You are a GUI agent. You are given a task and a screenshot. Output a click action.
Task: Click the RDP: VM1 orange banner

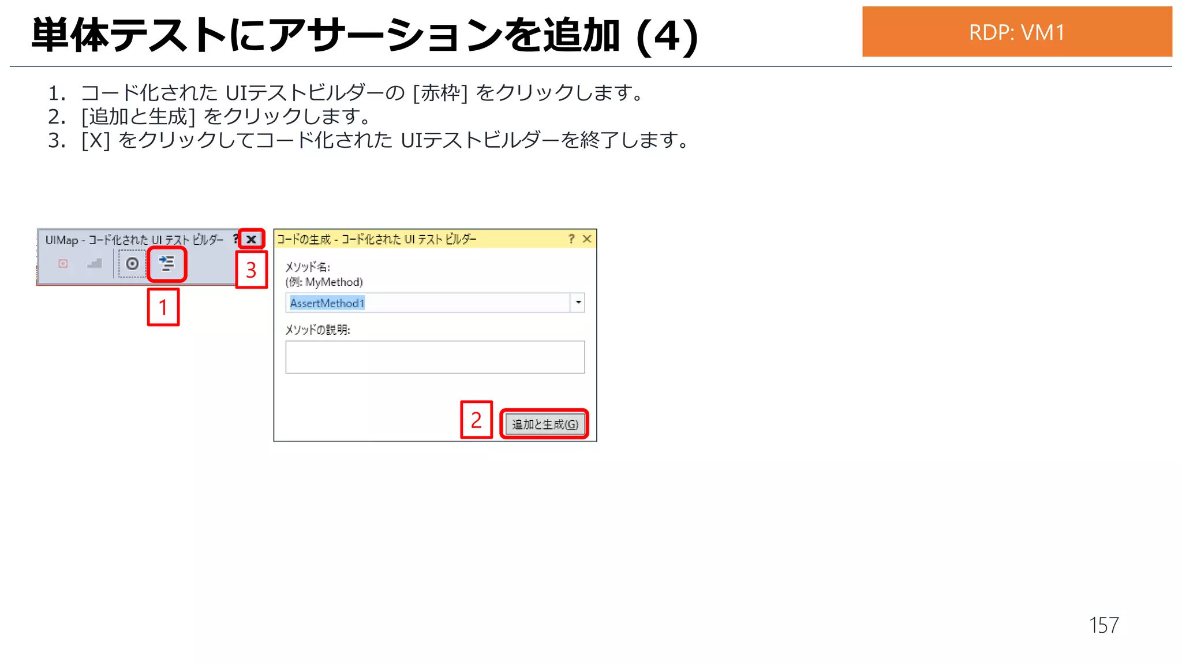(x=1017, y=32)
